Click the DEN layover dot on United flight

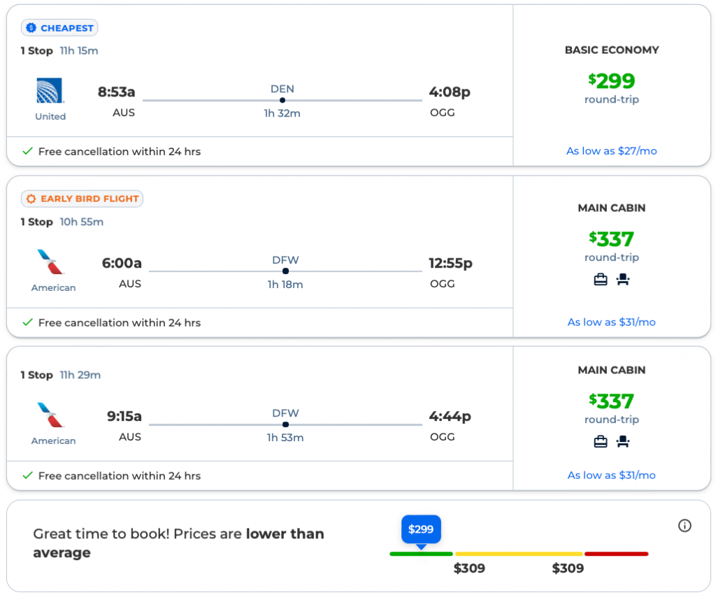(282, 100)
